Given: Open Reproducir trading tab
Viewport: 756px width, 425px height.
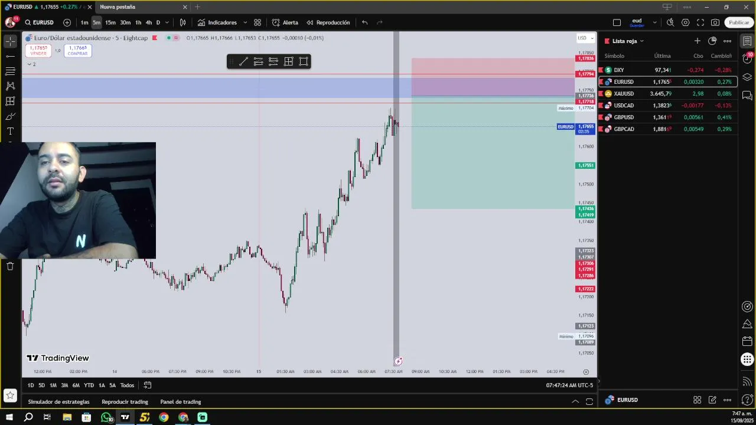Looking at the screenshot, I should pos(125,402).
